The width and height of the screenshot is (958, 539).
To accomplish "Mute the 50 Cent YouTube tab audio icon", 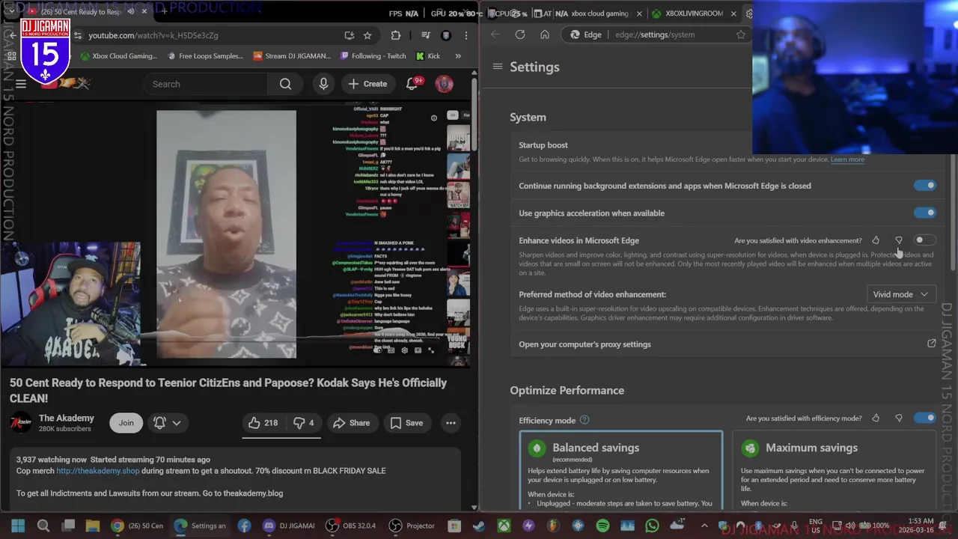I will coord(131,12).
